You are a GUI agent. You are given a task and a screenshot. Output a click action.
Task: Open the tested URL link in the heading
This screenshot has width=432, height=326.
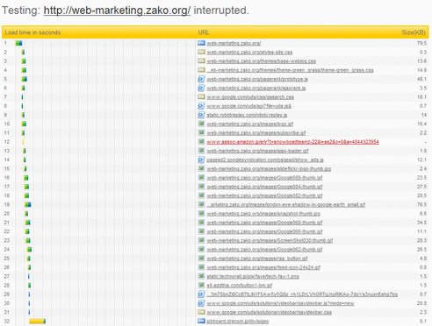click(x=117, y=11)
